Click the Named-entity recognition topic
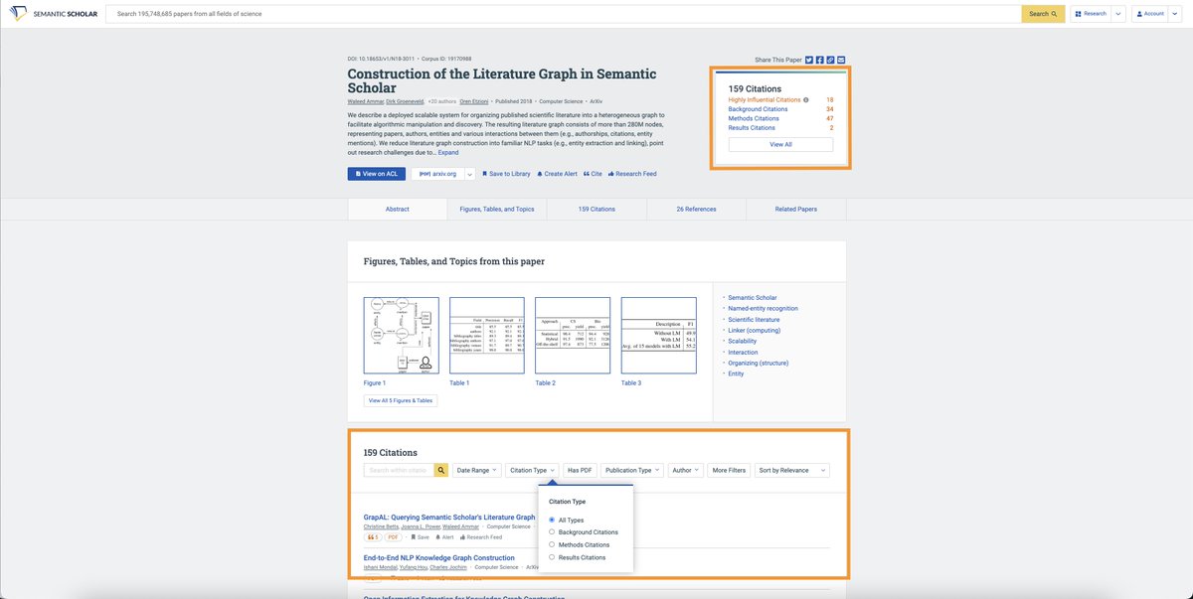1193x599 pixels. [763, 309]
